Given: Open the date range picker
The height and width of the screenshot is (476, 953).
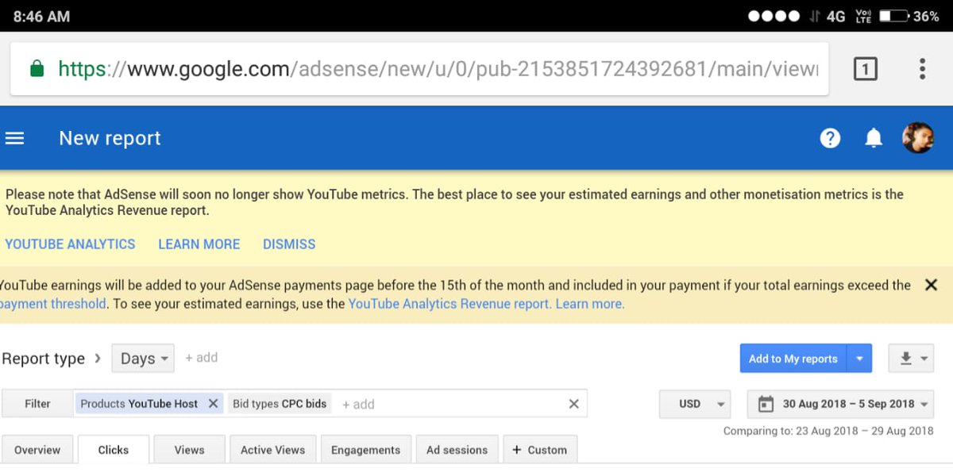Looking at the screenshot, I should pos(841,404).
